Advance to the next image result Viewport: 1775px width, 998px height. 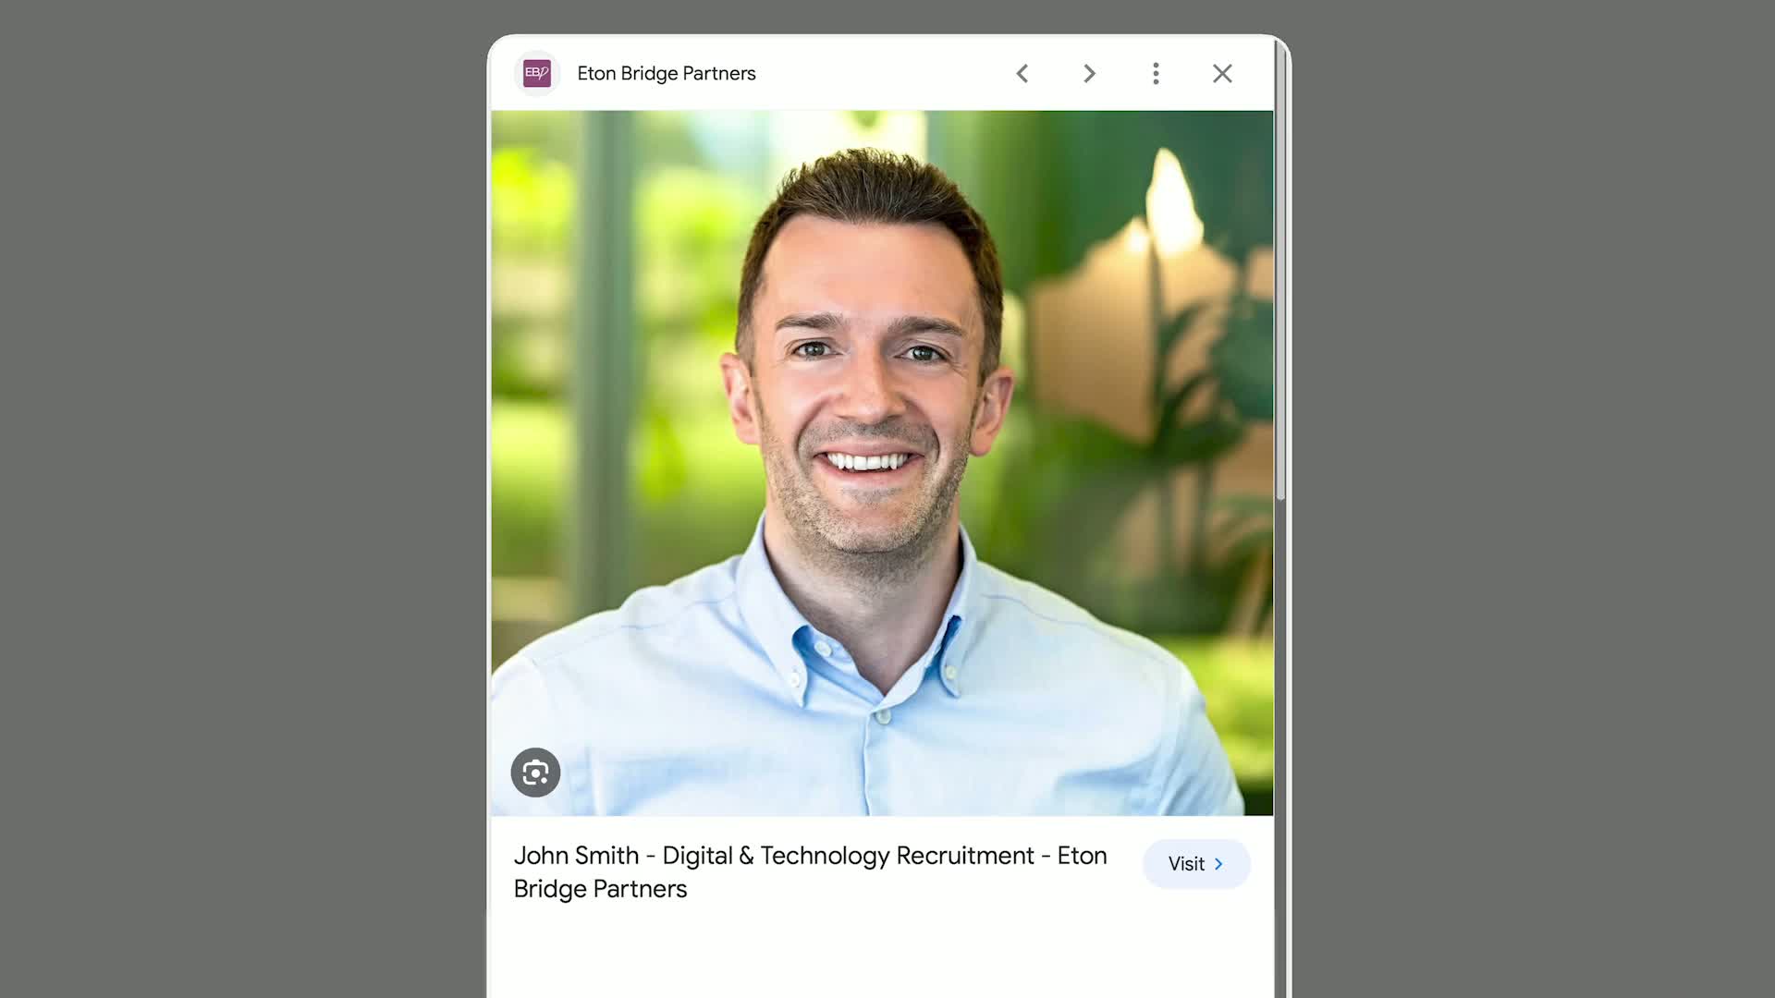pyautogui.click(x=1089, y=73)
